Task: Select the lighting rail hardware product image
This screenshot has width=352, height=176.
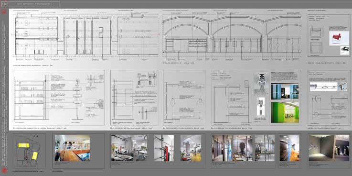Action: 323,87
